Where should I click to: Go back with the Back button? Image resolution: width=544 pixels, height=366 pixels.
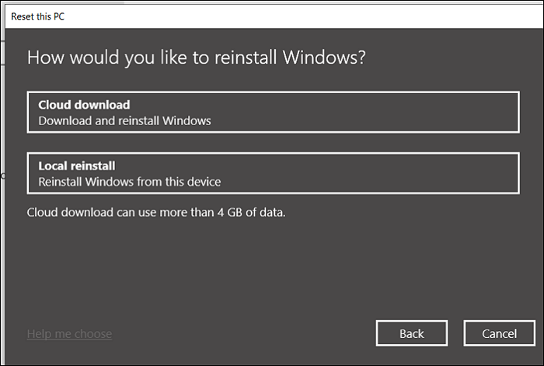pos(412,333)
